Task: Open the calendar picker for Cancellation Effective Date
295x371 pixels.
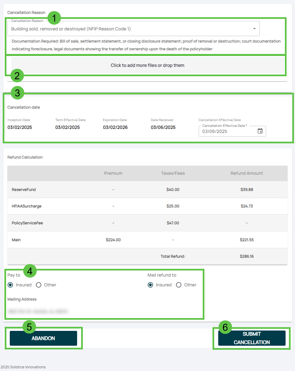Action: [260, 131]
